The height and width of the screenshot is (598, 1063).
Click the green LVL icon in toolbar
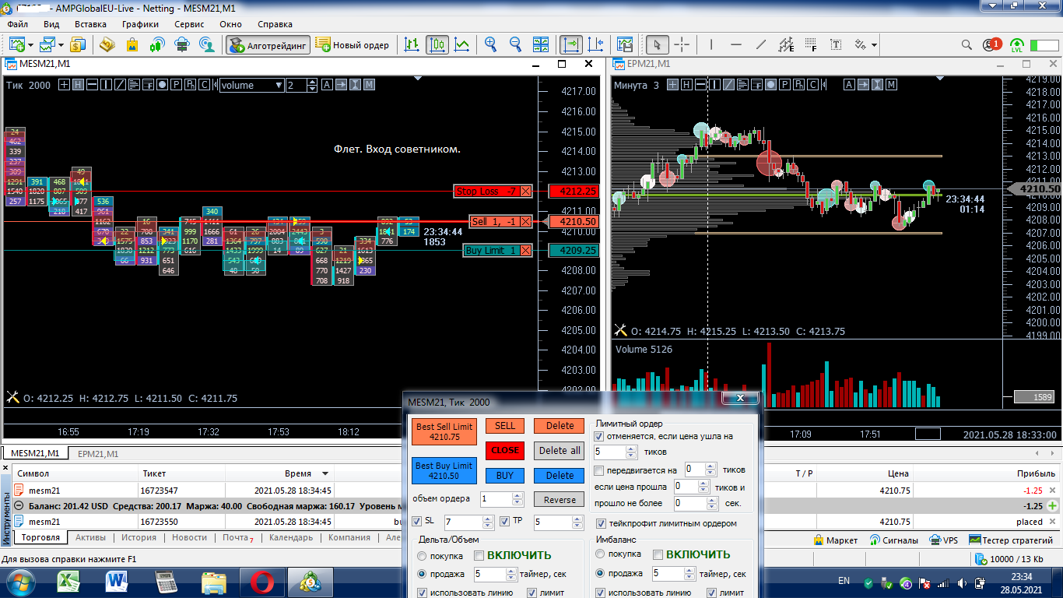(1017, 44)
